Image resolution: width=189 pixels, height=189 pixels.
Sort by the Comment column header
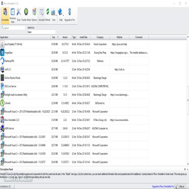point(139,37)
